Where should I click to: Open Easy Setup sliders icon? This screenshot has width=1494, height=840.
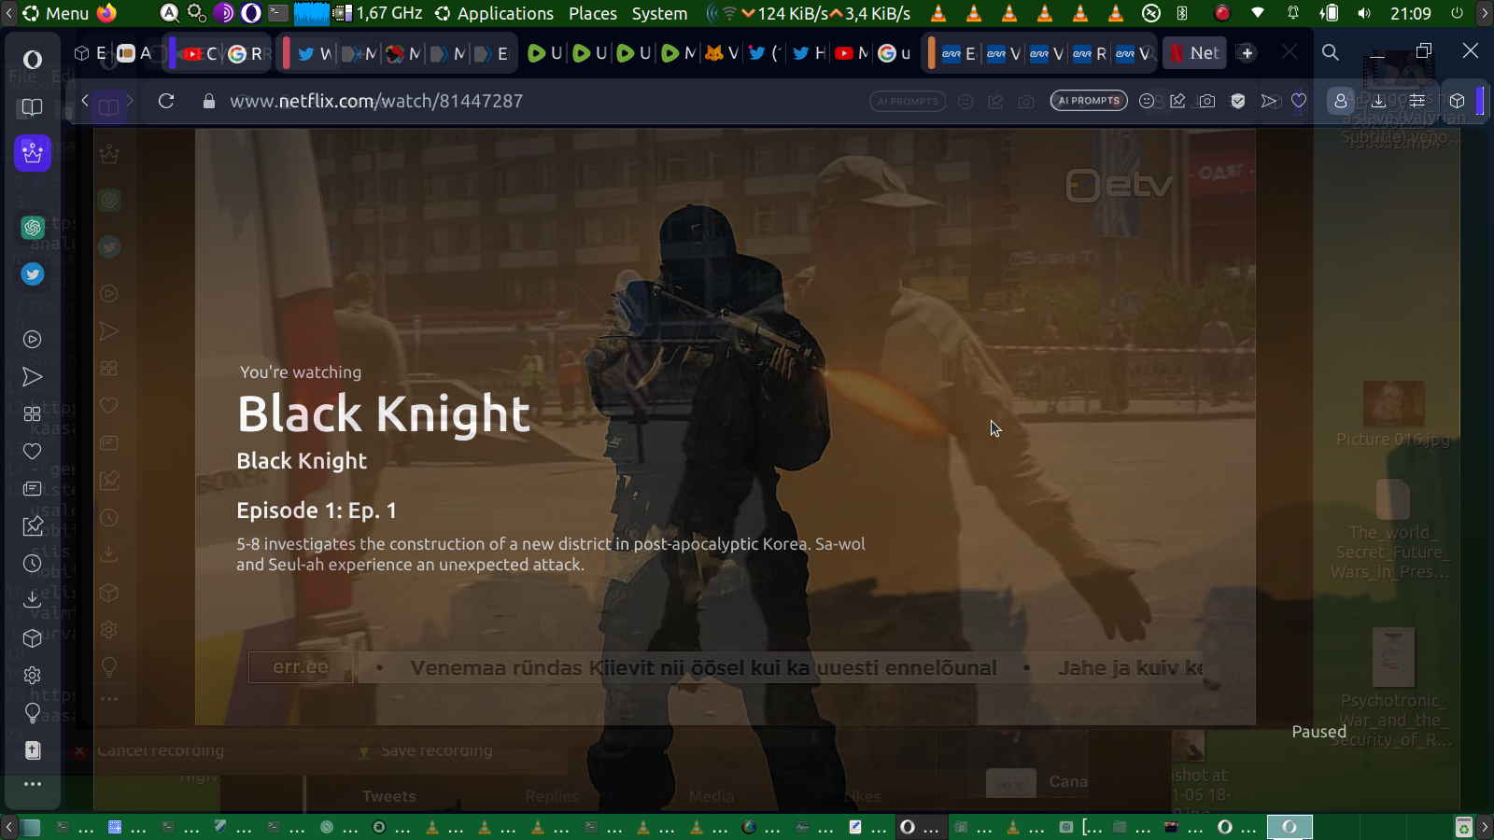[x=1417, y=101]
